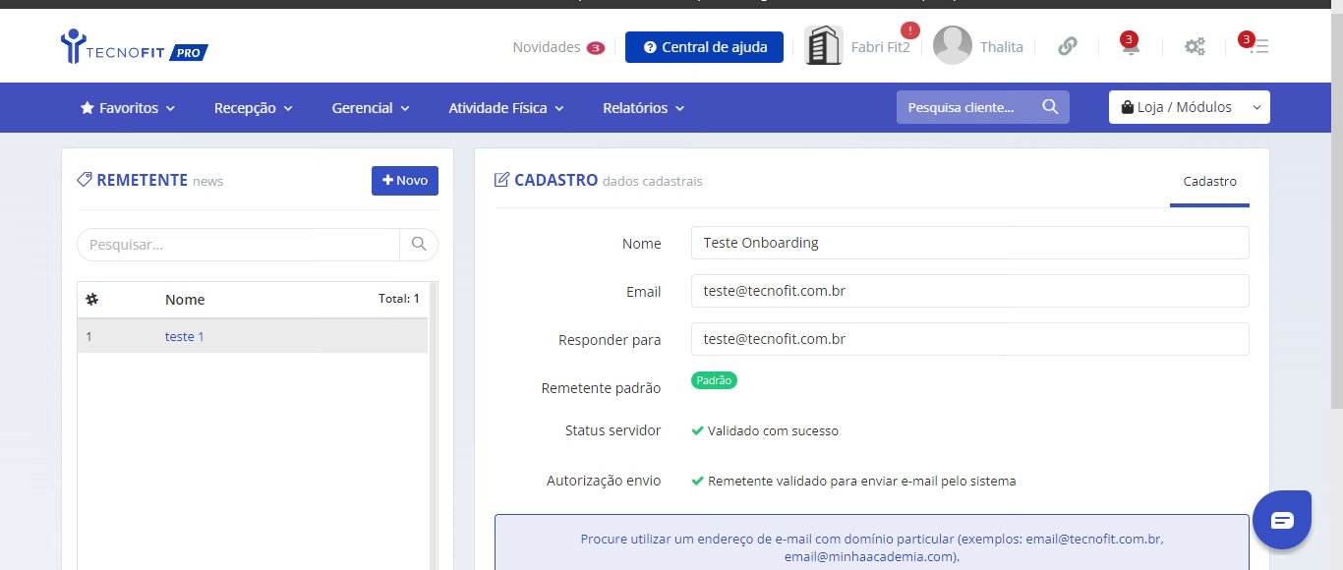1343x570 pixels.
Task: Open the Fabri Fit2 building icon
Action: pyautogui.click(x=824, y=46)
